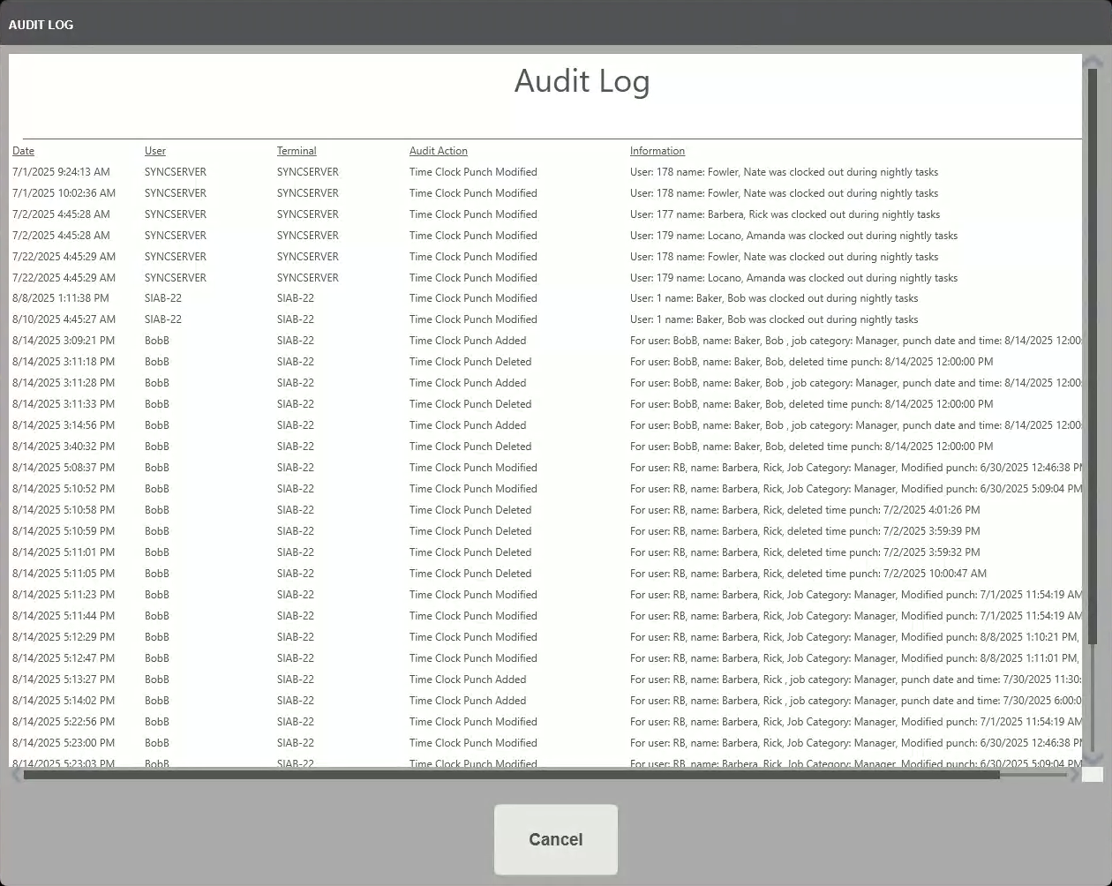Select the '8/14/2025 5:10:58 PM' date cell

[x=64, y=510]
